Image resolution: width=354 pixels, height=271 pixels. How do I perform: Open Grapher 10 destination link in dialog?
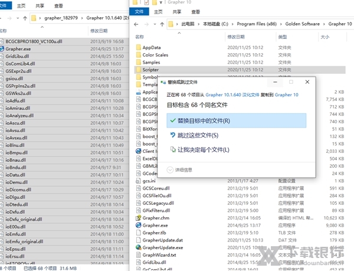coord(287,95)
